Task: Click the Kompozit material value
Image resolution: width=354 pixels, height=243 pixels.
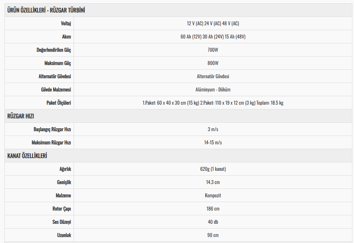Action: pyautogui.click(x=213, y=196)
